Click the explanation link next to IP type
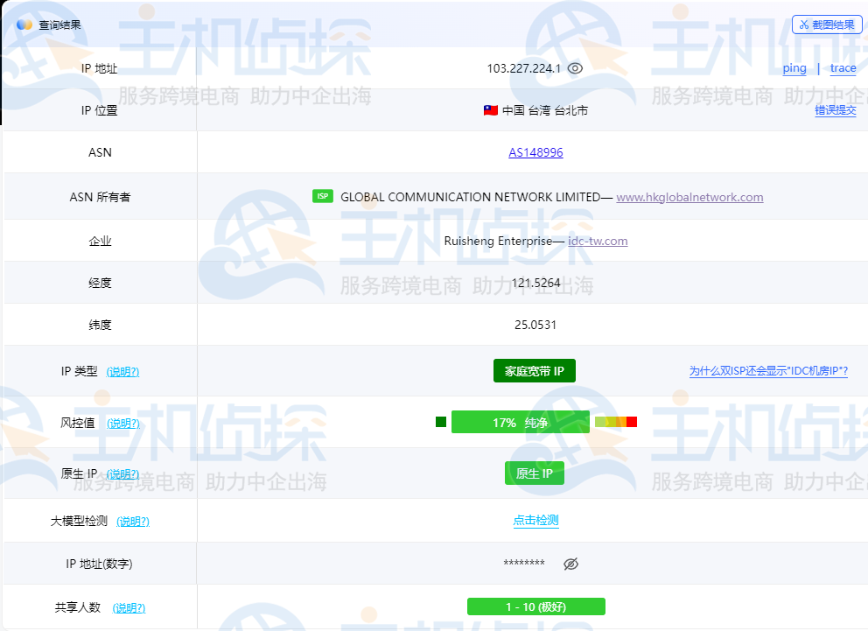 [x=122, y=372]
